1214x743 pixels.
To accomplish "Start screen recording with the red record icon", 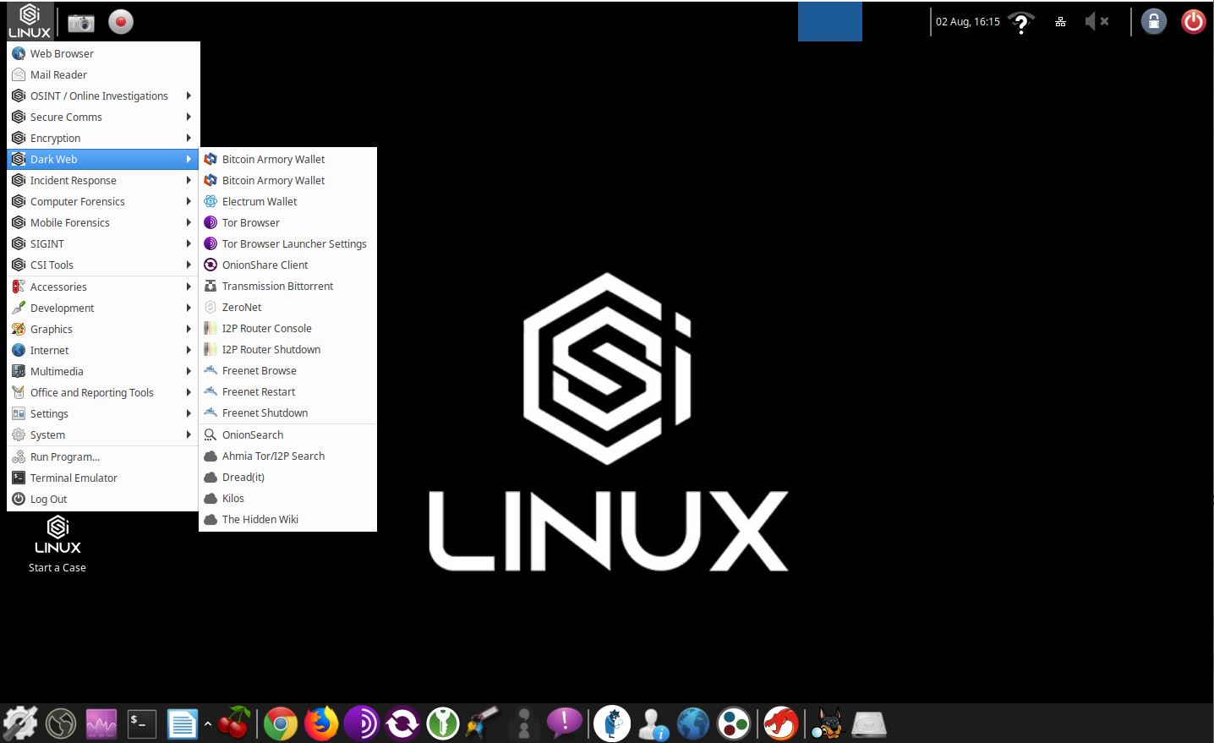I will pos(121,22).
